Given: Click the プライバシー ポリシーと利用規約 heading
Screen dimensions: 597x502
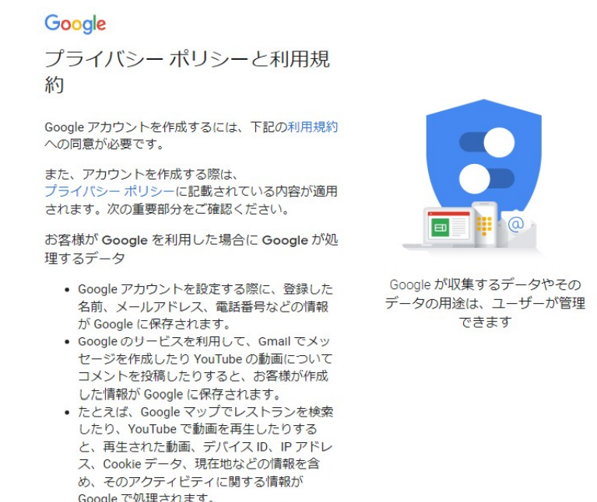Looking at the screenshot, I should 187,71.
